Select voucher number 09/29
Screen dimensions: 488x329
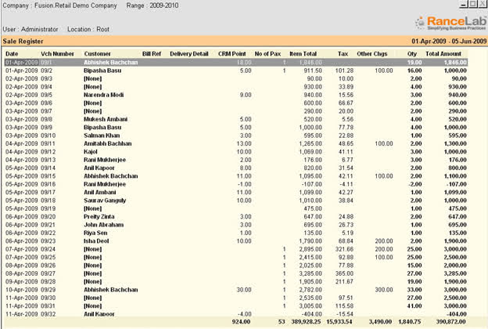(48, 289)
